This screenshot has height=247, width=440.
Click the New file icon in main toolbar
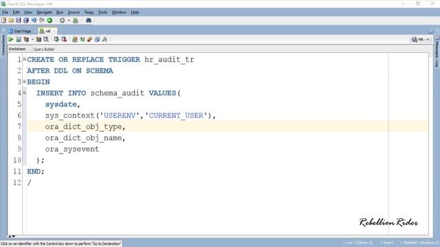(x=3, y=21)
